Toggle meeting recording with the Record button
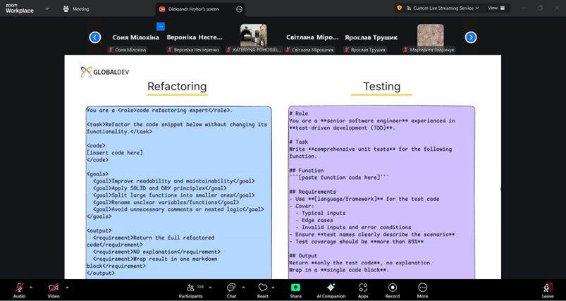This screenshot has height=301, width=566. pos(392,288)
